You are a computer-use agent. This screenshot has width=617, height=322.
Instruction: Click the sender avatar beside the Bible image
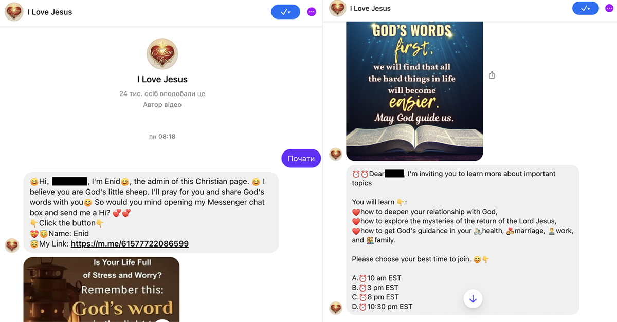pos(336,154)
